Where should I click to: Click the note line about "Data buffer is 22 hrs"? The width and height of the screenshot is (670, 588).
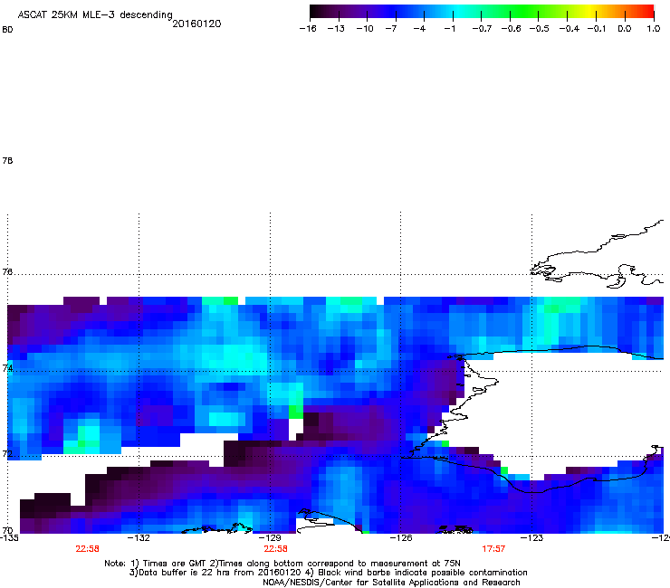coord(328,573)
